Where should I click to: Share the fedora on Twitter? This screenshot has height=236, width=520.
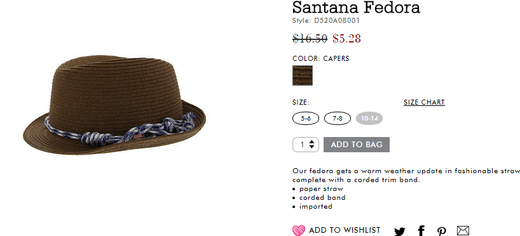click(400, 231)
